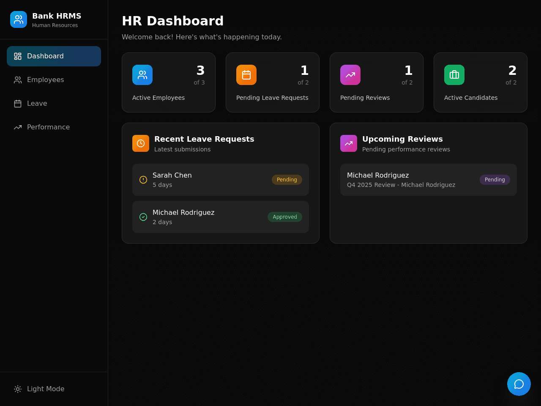Switch to Light Mode

tap(54, 389)
